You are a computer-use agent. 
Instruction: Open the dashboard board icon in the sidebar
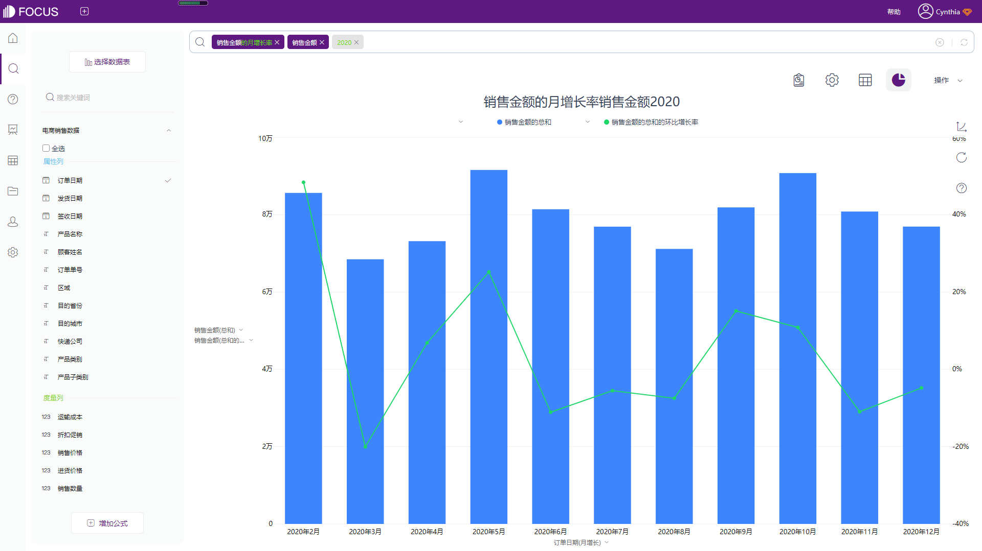coord(13,130)
